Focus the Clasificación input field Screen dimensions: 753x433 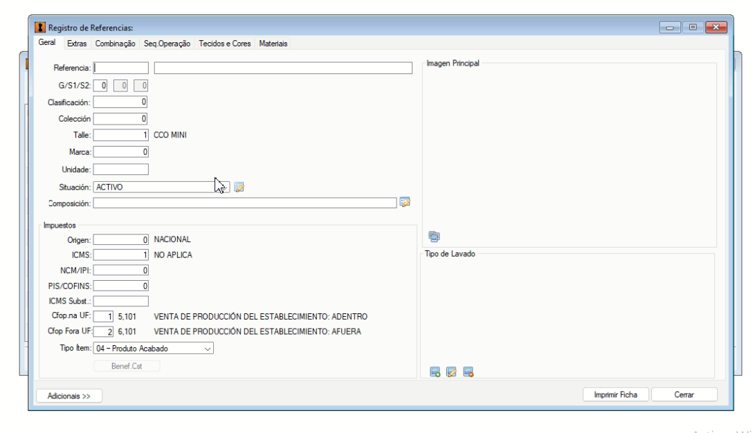(x=120, y=102)
